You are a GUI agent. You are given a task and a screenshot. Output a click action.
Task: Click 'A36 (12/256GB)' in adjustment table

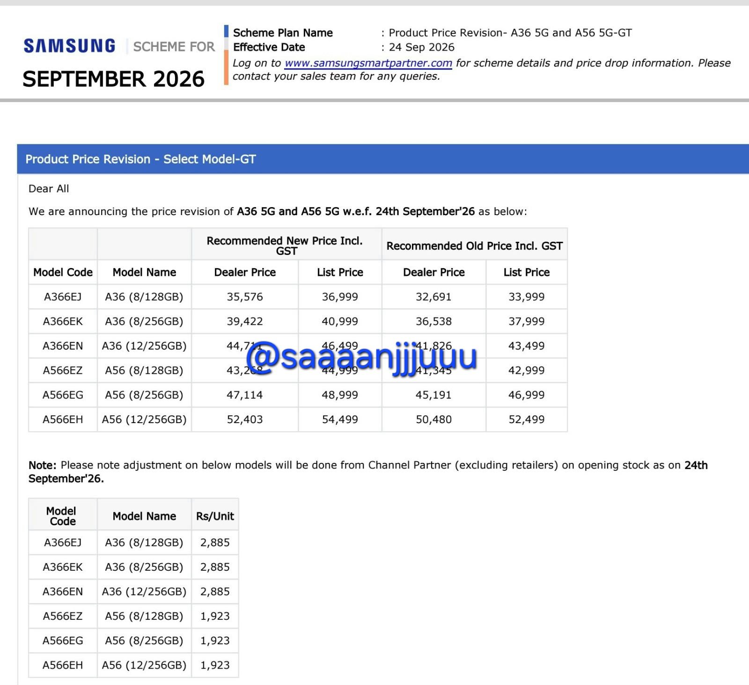click(x=144, y=592)
